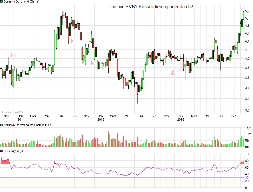The width and height of the screenshot is (253, 192).
Task: Click the 4,4 price axis label
Action: (247, 41)
